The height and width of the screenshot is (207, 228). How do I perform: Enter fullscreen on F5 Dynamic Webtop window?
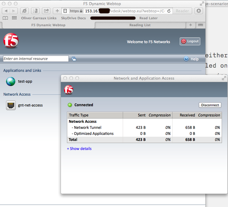click(x=202, y=4)
